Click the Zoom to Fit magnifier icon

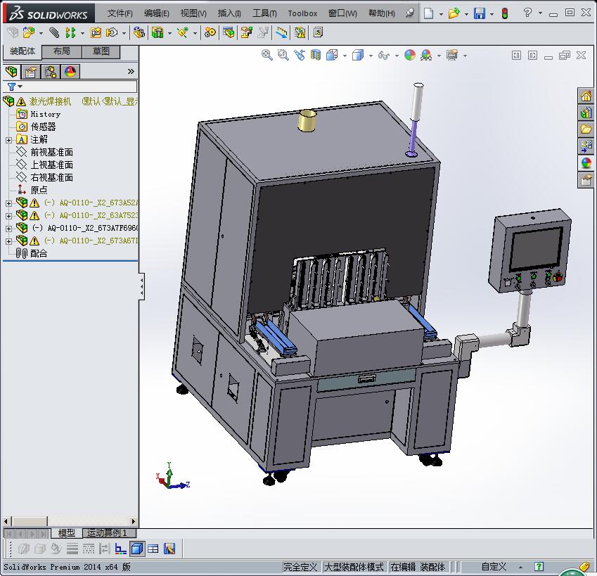(x=267, y=55)
